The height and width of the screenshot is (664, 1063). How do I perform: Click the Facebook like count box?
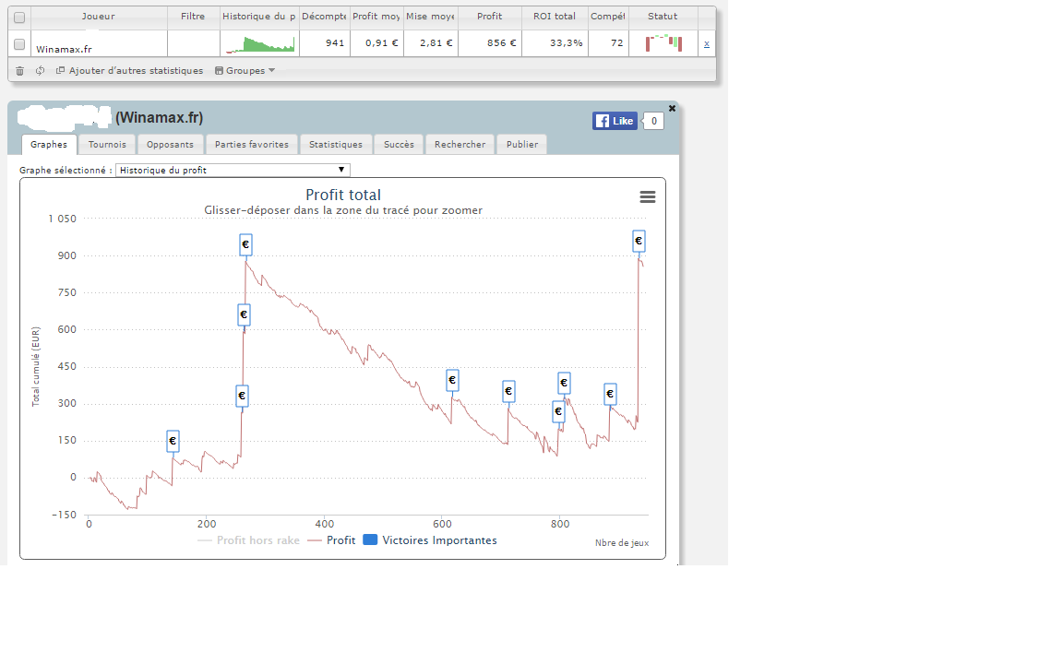pos(653,122)
